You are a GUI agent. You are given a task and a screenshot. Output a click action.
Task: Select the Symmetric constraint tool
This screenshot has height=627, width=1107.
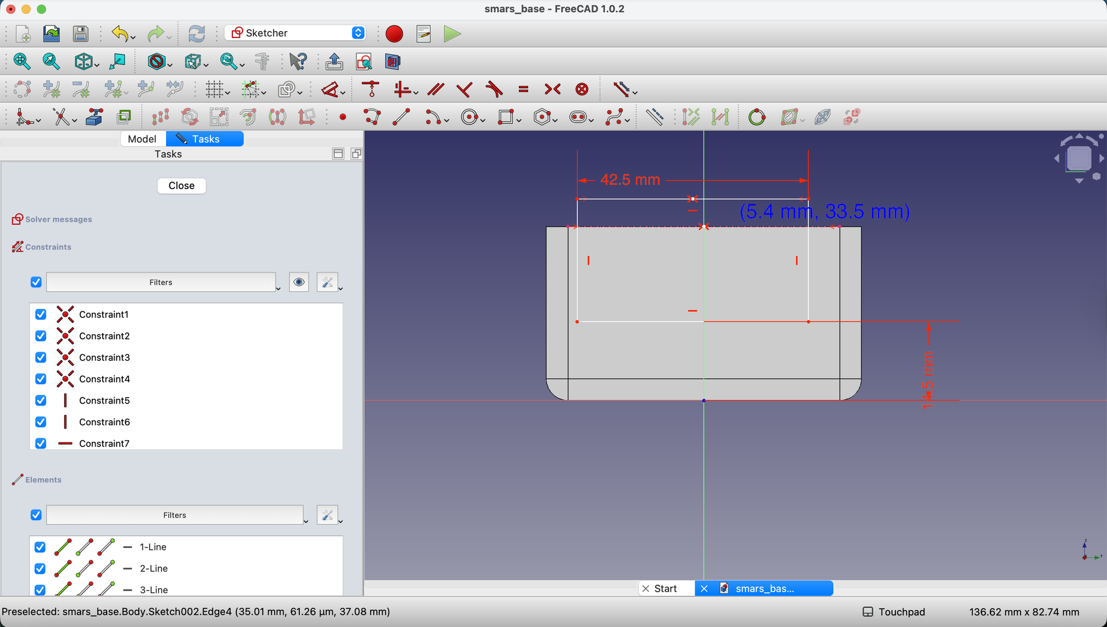click(552, 89)
